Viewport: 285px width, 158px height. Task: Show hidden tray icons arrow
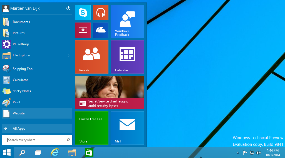pyautogui.click(x=238, y=153)
